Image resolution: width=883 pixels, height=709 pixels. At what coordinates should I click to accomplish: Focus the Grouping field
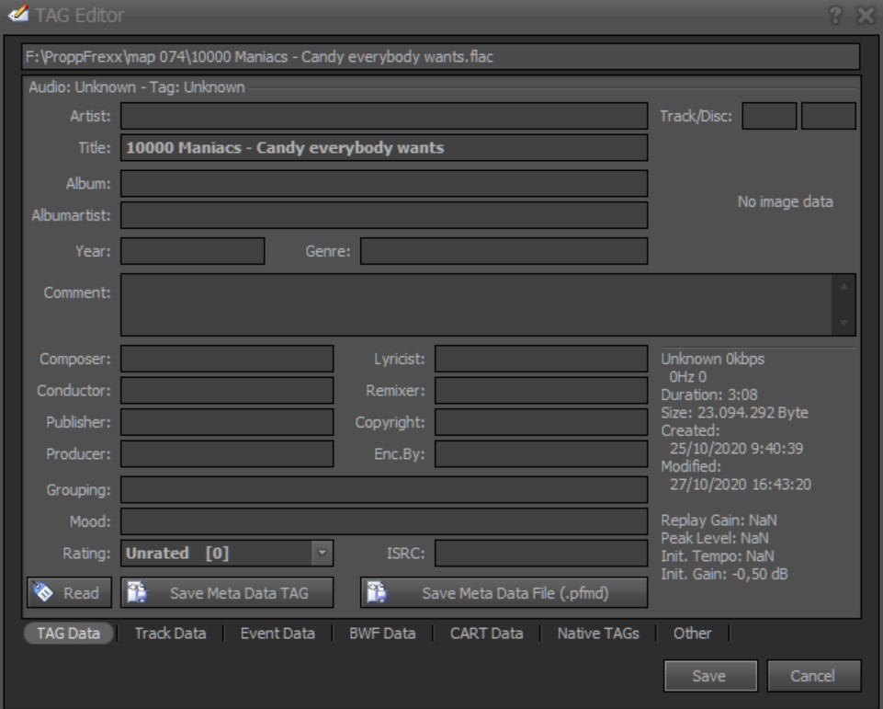coord(384,490)
